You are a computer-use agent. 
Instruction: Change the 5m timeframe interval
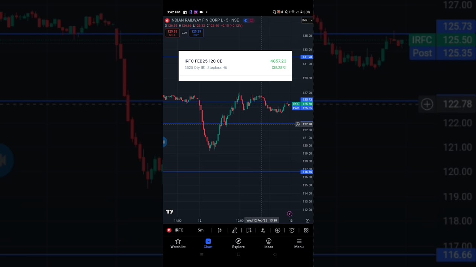[200, 230]
